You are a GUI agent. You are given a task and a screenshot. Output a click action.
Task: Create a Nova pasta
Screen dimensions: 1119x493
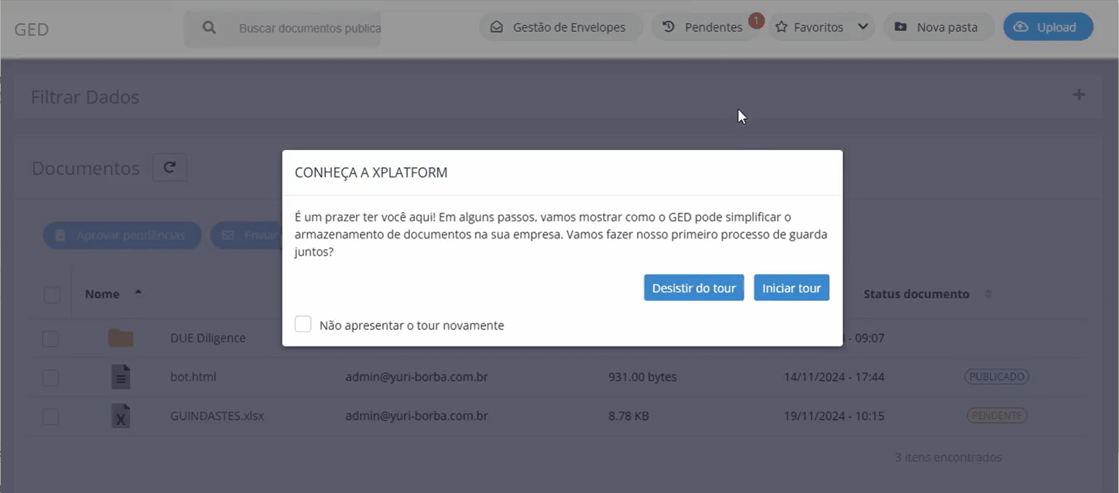tap(939, 27)
